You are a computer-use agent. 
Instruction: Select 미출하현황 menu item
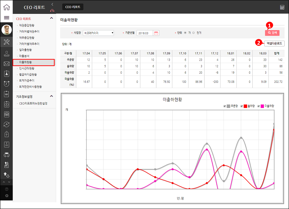coord(34,62)
